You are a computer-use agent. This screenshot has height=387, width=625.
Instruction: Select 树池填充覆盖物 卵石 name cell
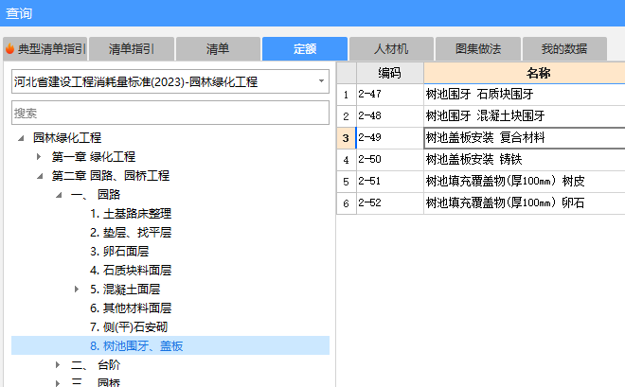click(525, 203)
